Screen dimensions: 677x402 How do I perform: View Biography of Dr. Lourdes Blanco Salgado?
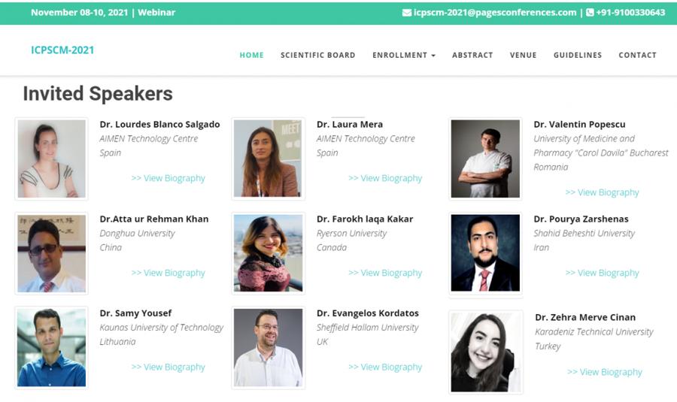(x=168, y=178)
